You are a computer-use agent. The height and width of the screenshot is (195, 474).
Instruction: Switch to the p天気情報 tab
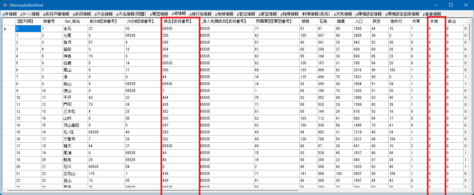coord(343,14)
